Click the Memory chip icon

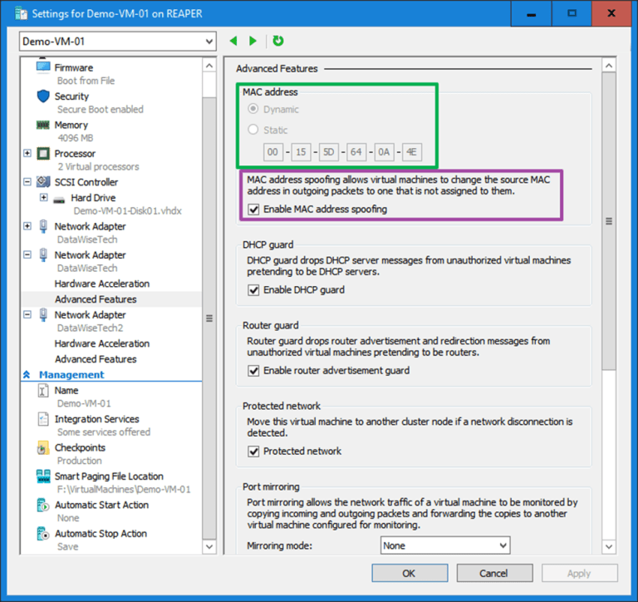(x=43, y=125)
